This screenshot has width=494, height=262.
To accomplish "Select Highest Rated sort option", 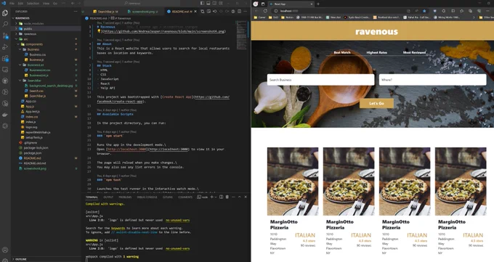I will (x=377, y=52).
